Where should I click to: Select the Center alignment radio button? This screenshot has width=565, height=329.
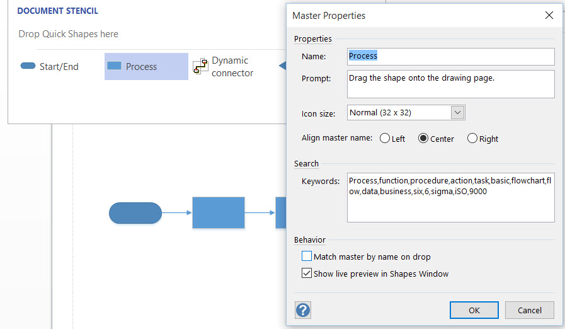[423, 138]
